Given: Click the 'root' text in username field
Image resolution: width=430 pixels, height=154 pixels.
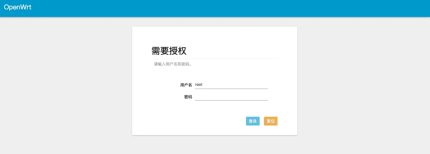Looking at the screenshot, I should (x=199, y=85).
